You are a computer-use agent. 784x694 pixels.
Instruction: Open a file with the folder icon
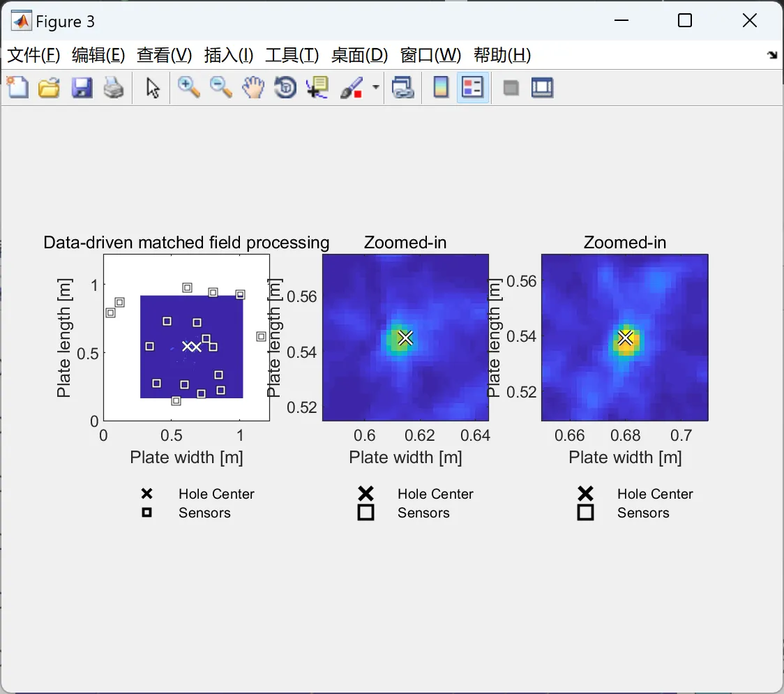click(49, 88)
